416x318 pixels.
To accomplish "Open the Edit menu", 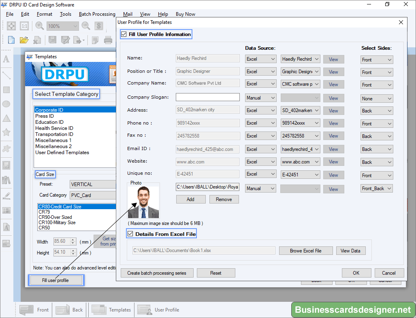I will [25, 14].
